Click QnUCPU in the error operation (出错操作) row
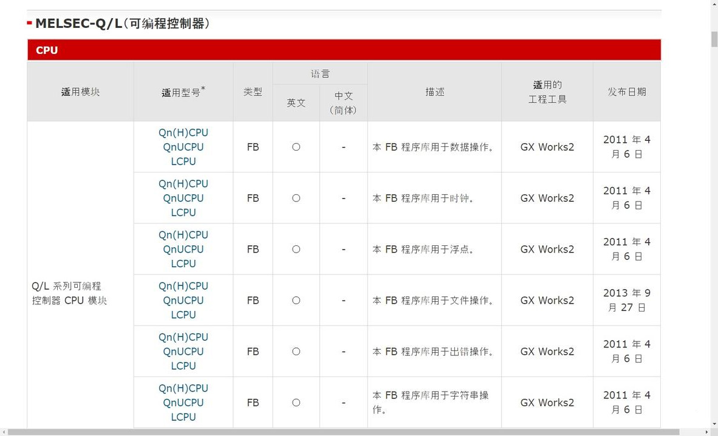 click(x=183, y=351)
